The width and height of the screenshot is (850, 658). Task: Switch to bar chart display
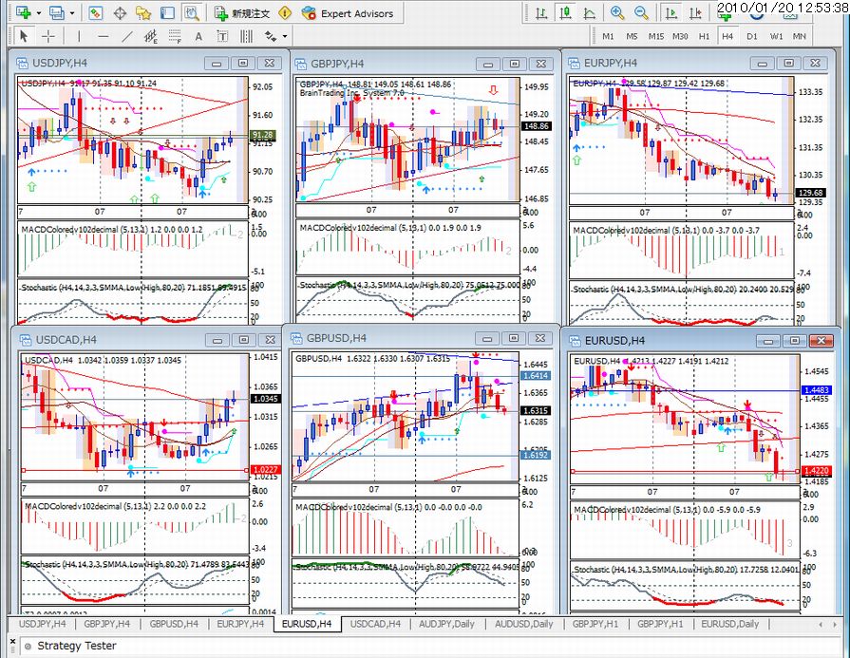pyautogui.click(x=541, y=13)
